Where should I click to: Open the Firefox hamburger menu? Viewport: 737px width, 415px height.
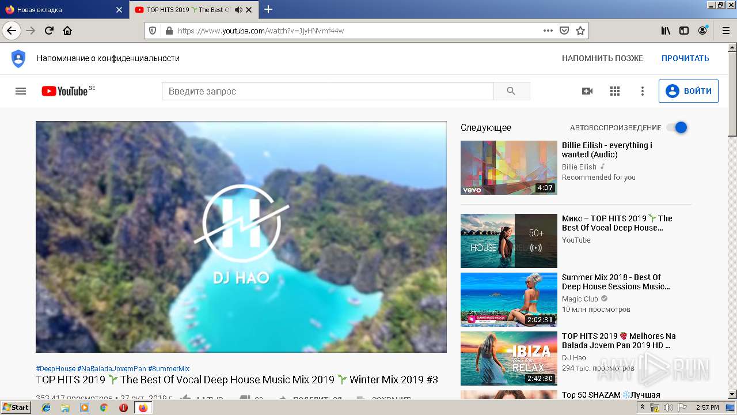pyautogui.click(x=725, y=31)
